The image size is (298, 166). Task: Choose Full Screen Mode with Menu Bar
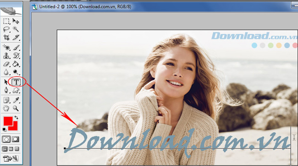[x=11, y=149]
